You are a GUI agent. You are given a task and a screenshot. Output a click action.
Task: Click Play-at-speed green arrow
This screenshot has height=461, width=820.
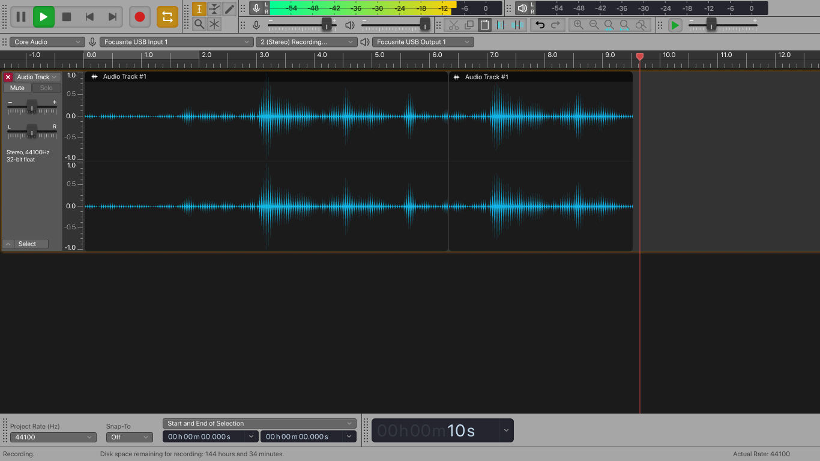tap(675, 25)
